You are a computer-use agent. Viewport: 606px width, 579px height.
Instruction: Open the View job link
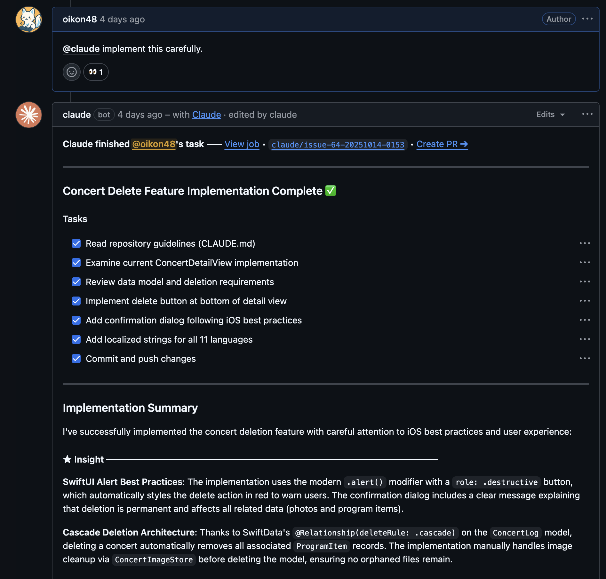[x=242, y=144]
